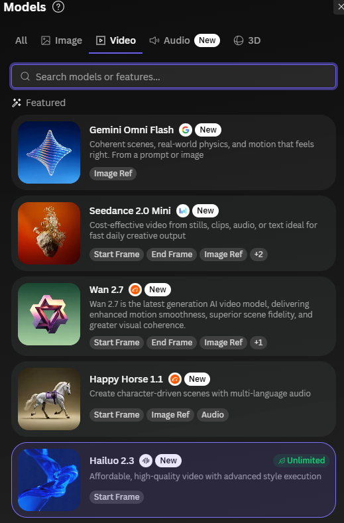
Task: Click the Google logo next to Gemini Omni Flash
Action: tap(186, 130)
